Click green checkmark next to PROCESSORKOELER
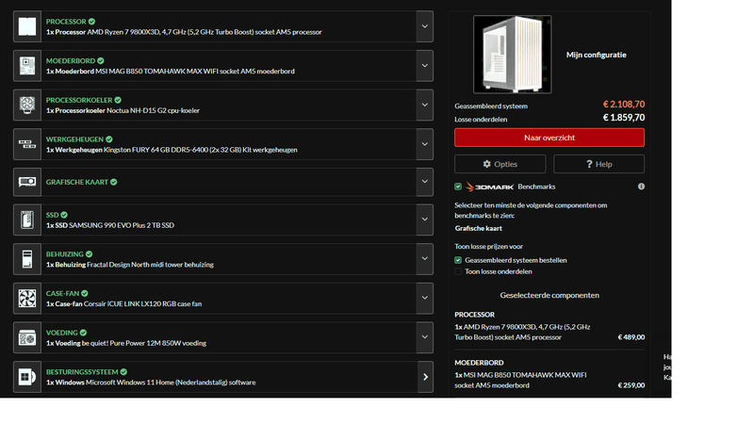 118,100
